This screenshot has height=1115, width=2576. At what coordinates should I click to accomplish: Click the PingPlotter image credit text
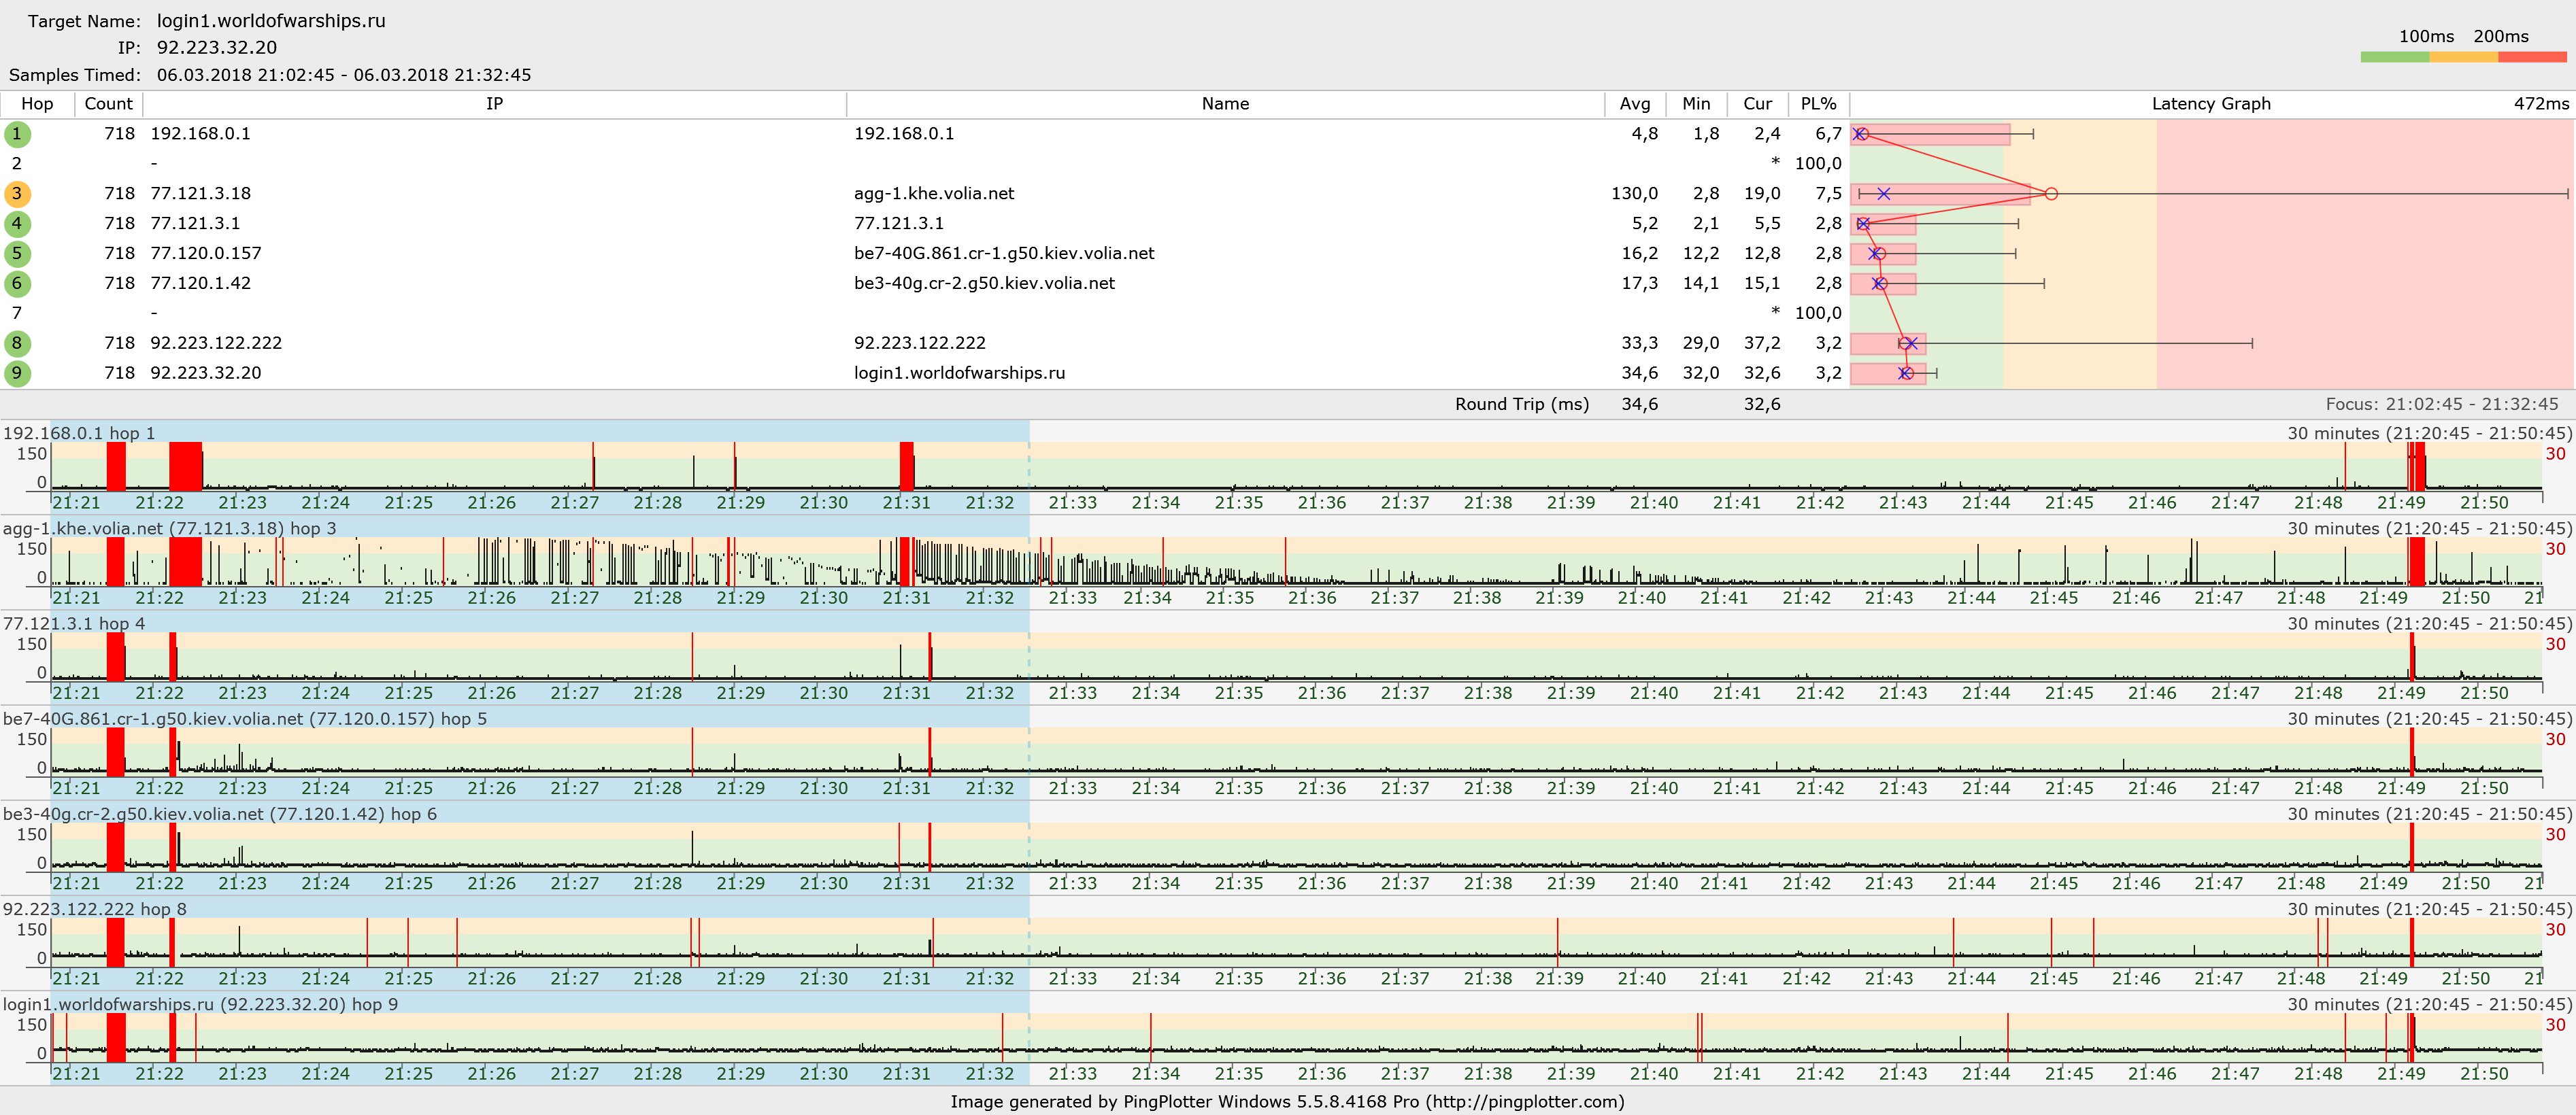pyautogui.click(x=1287, y=1102)
